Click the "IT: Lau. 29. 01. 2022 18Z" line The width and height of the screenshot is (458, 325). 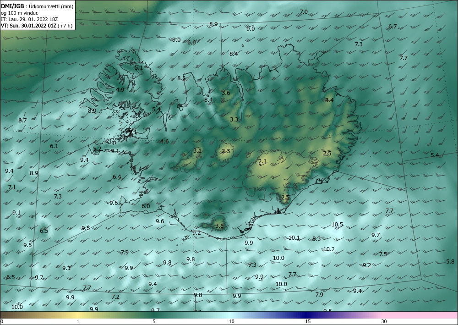[29, 19]
